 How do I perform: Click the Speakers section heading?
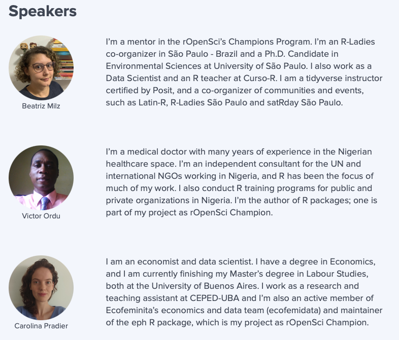pyautogui.click(x=43, y=11)
